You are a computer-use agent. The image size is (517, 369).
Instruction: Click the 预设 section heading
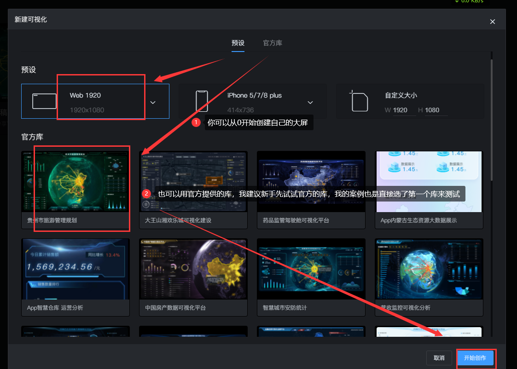click(x=29, y=70)
